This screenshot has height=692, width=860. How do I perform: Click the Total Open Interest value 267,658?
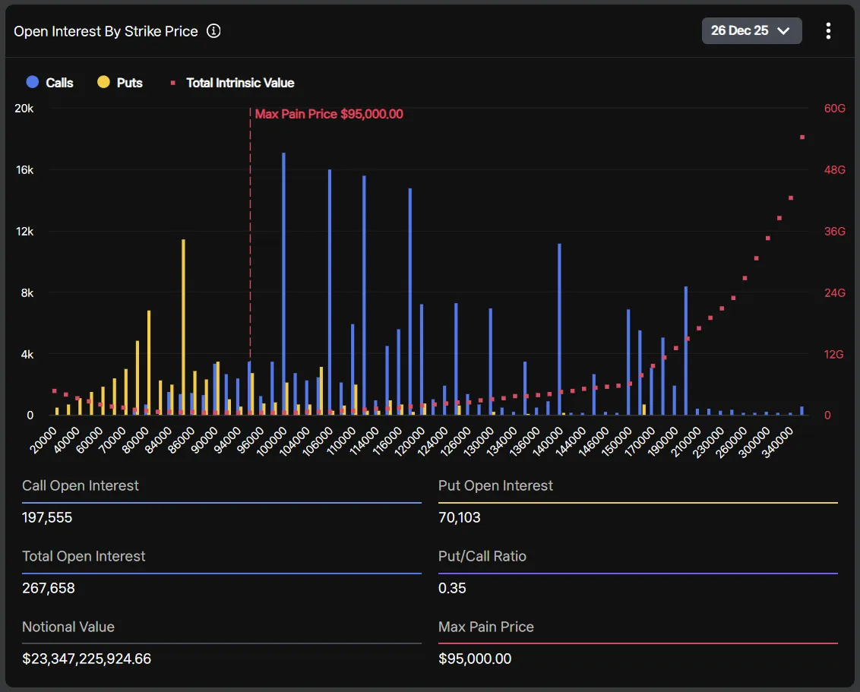[49, 589]
